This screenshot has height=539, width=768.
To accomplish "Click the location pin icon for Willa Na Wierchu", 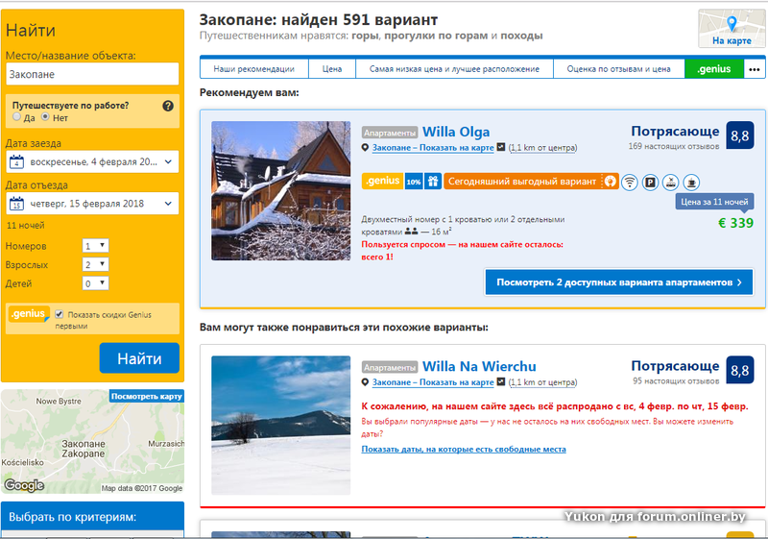I will (365, 382).
